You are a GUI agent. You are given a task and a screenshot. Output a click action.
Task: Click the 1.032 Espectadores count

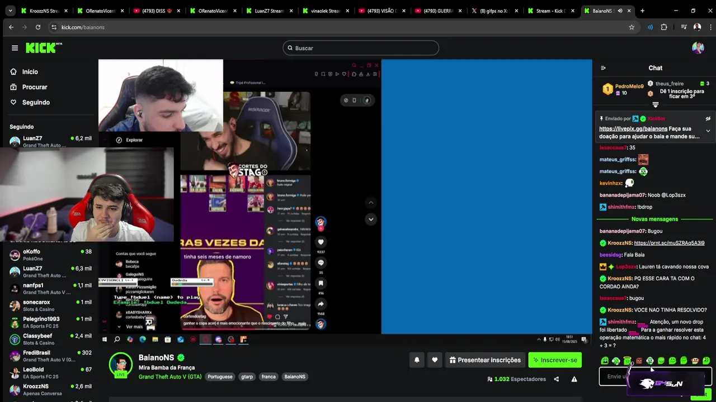(516, 379)
